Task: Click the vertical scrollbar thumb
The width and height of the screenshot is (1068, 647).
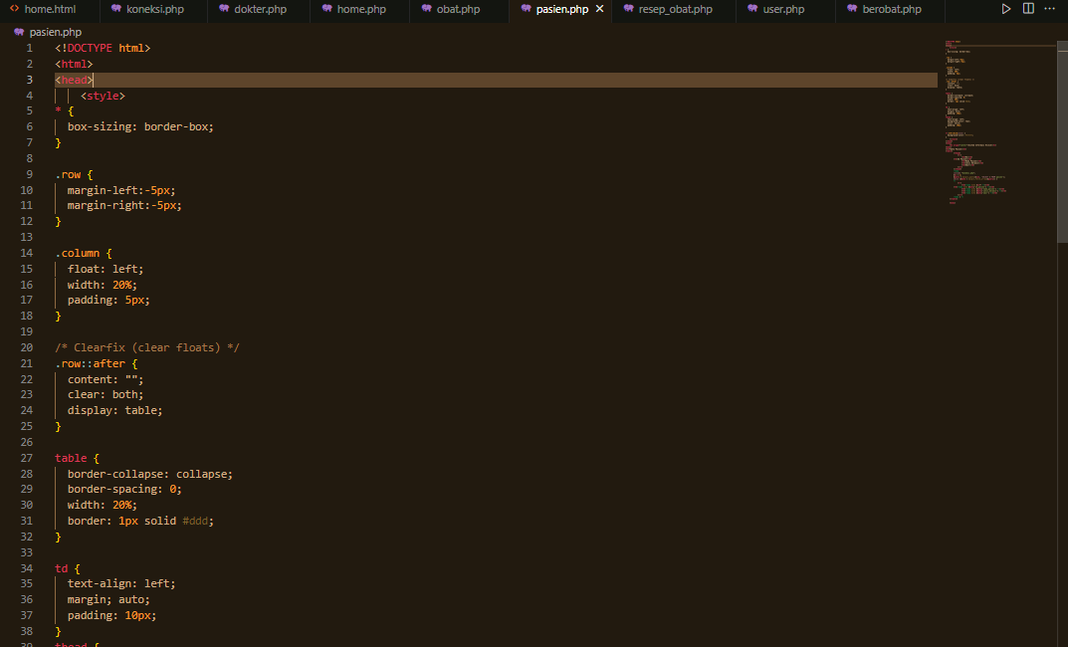Action: tap(1062, 141)
